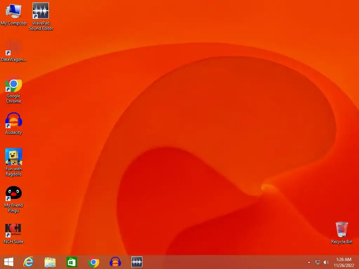
Task: Open File Explorer from the taskbar
Action: [x=50, y=262]
